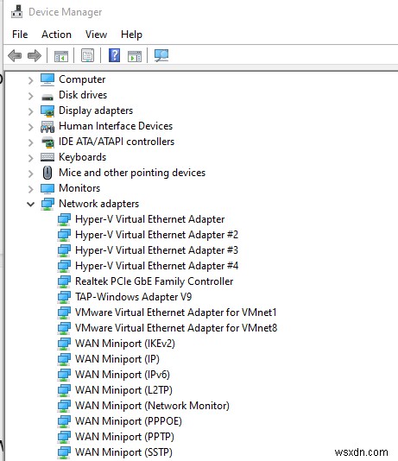Click the VMnet1 adapter icon
The height and width of the screenshot is (461, 398).
tap(64, 313)
